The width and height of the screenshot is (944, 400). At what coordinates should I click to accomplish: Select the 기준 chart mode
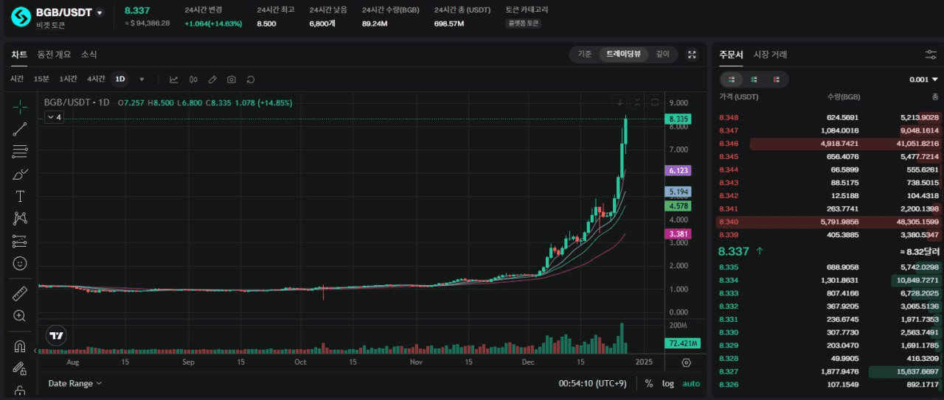pyautogui.click(x=584, y=54)
